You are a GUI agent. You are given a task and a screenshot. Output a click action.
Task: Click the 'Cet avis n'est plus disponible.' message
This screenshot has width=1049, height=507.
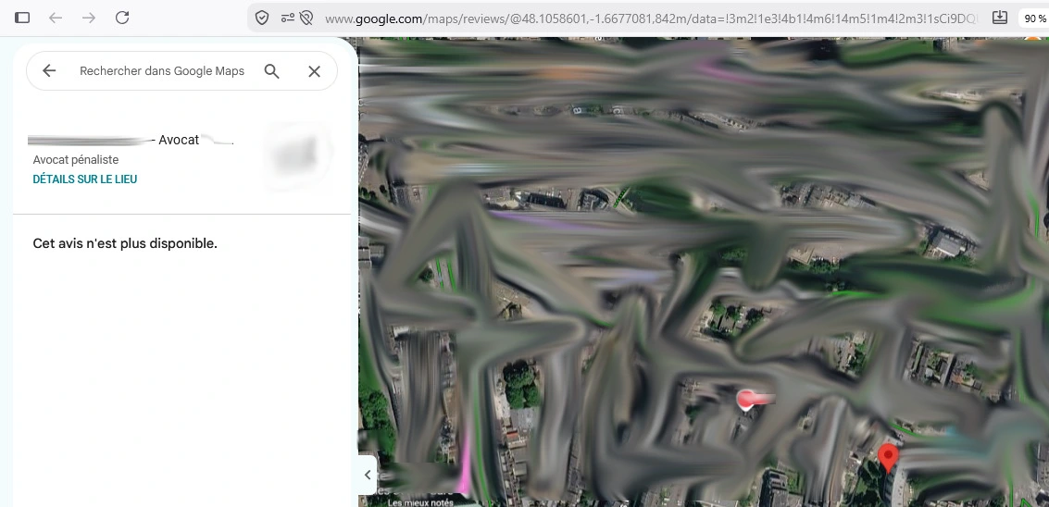point(125,243)
